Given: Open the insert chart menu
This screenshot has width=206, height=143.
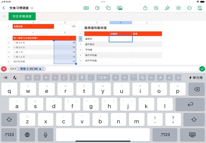Looking at the screenshot, I should click(97, 8).
